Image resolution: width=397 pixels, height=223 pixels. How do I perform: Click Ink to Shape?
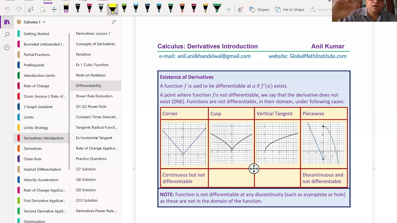click(290, 10)
